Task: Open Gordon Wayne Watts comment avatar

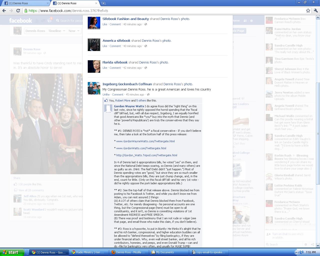Action: (x=108, y=108)
